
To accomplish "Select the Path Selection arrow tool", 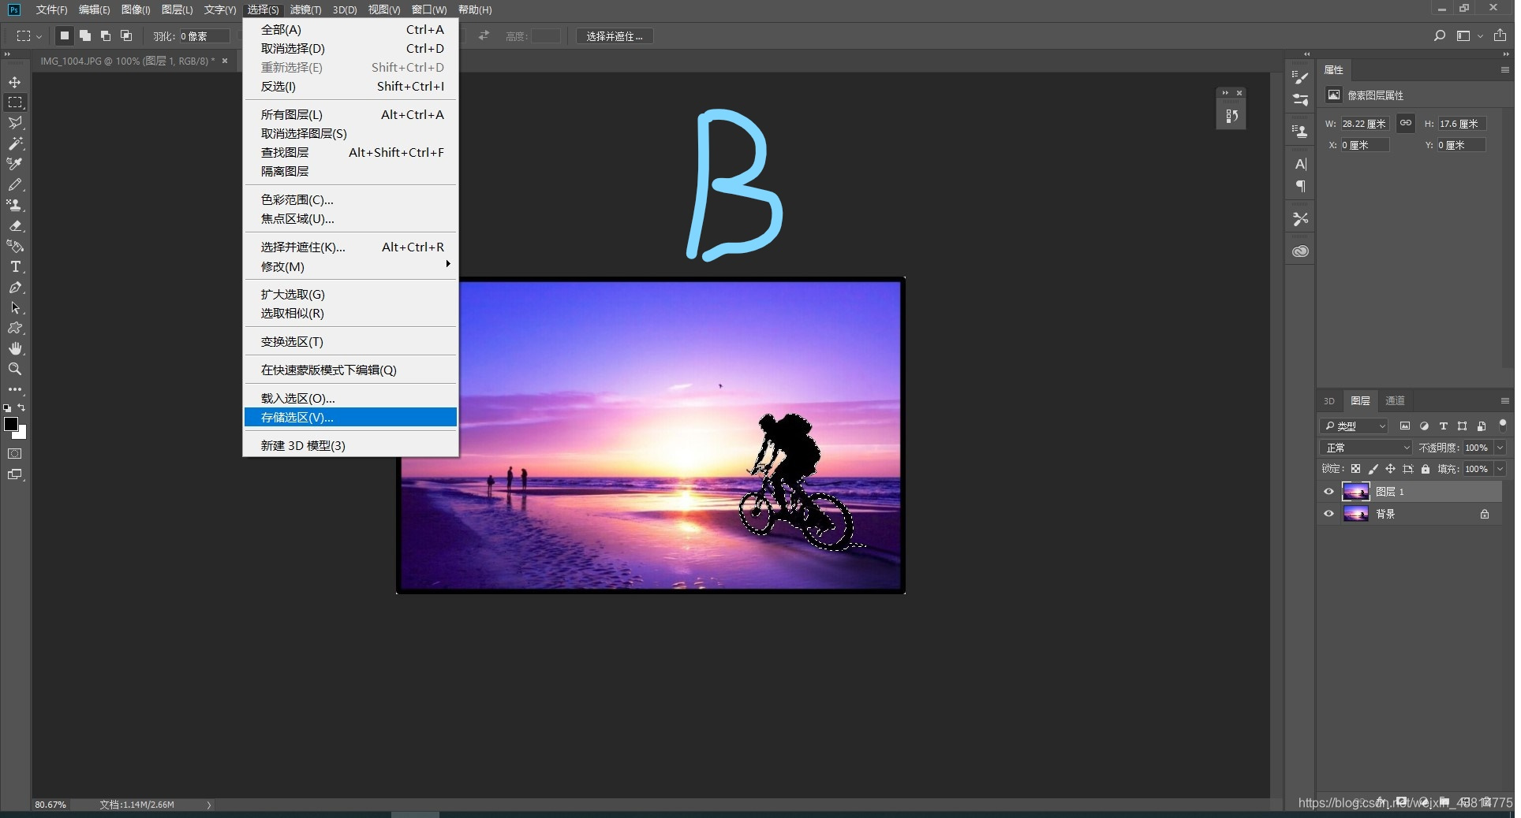I will (x=15, y=307).
